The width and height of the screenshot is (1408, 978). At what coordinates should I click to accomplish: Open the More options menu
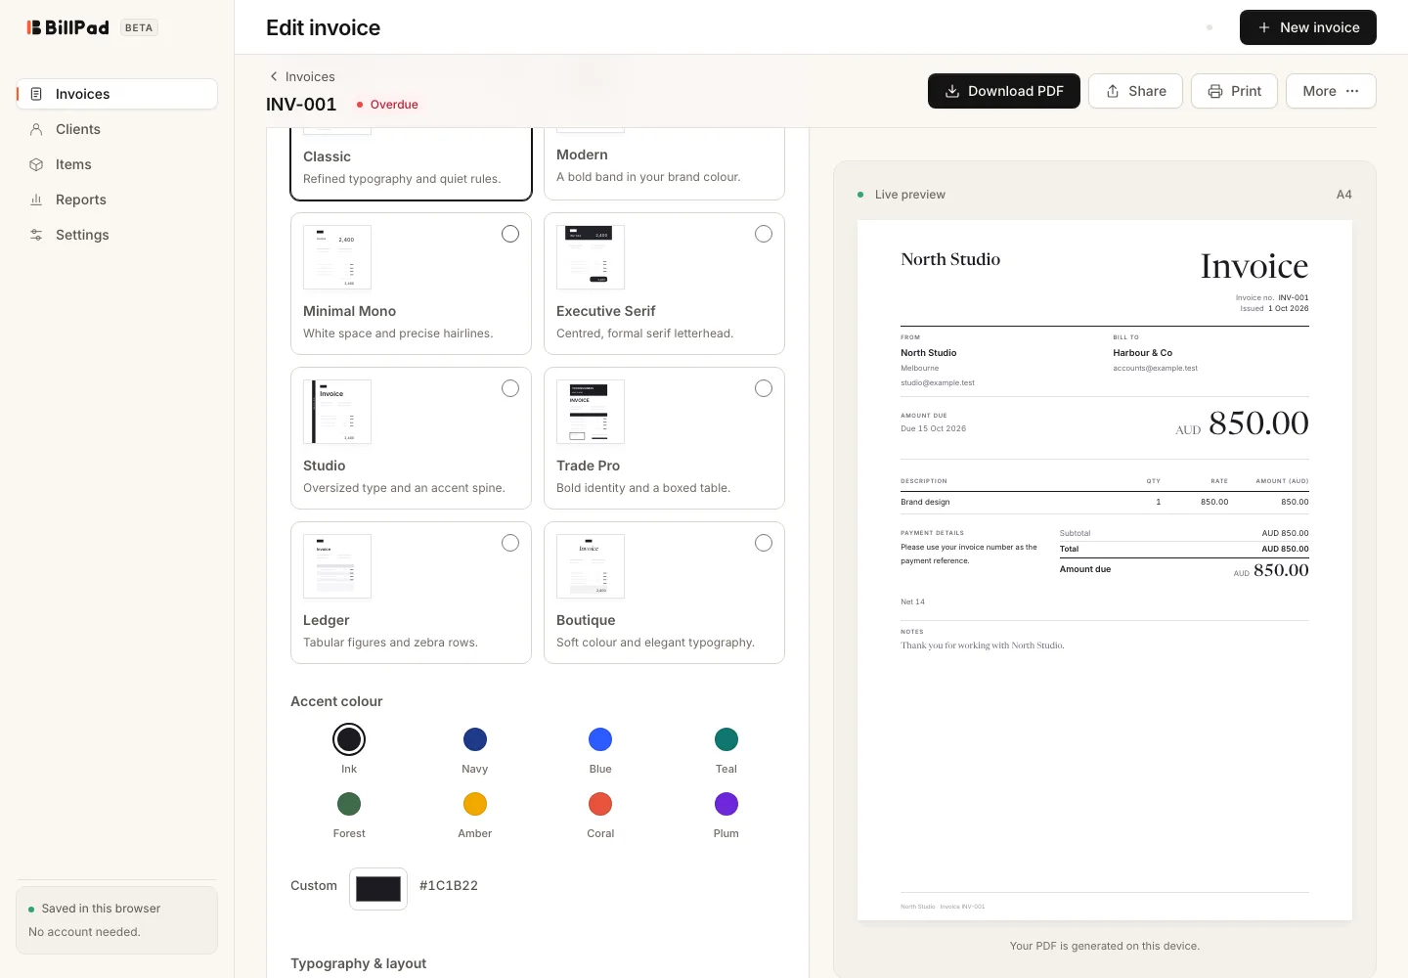(1331, 91)
